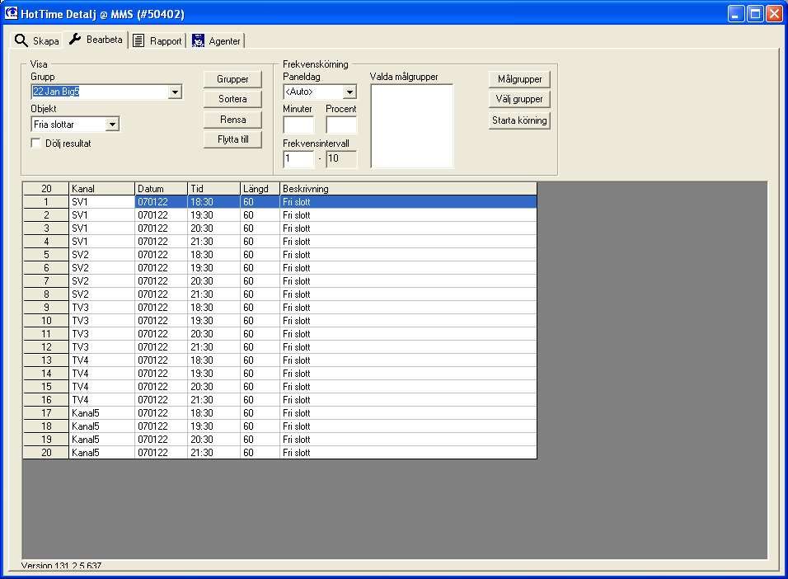788x579 pixels.
Task: Click SV1 in row 4
Action: (101, 242)
